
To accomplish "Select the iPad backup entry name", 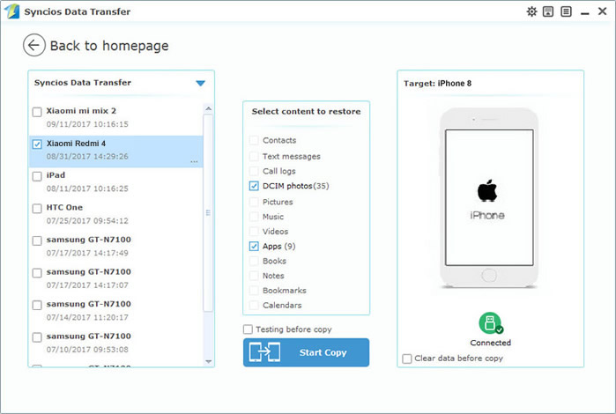I will tap(56, 175).
